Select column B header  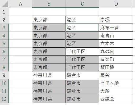tap(49, 4)
